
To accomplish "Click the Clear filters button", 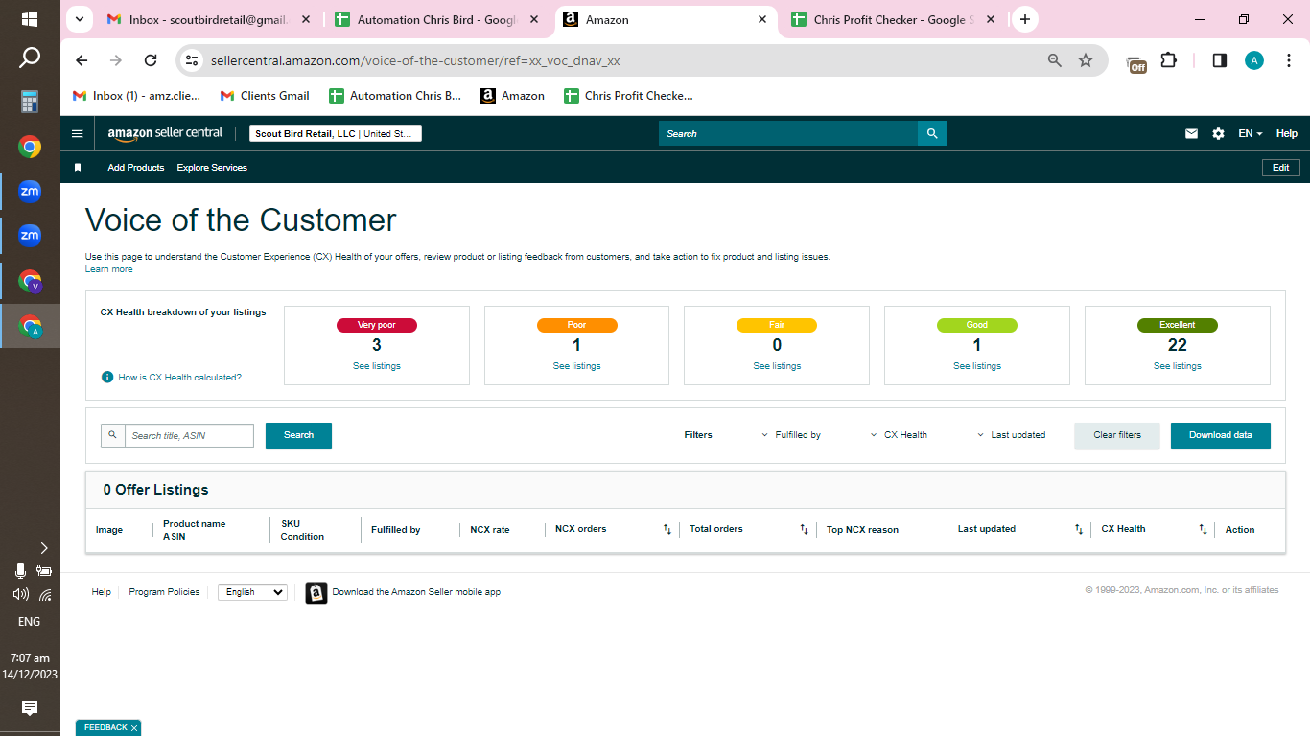I will (x=1117, y=435).
